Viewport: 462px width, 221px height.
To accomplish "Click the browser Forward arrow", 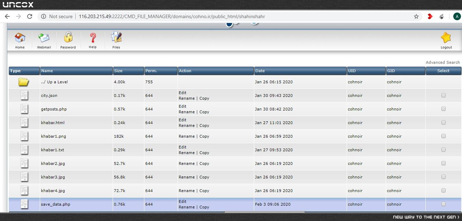I will pos(18,16).
